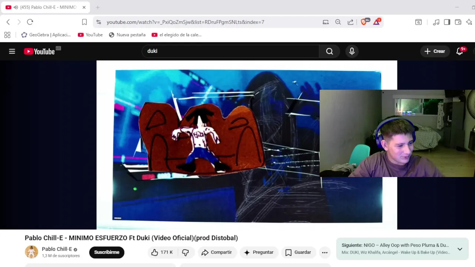Open the bookmarks grid apps icon
This screenshot has height=267, width=475.
click(x=7, y=35)
